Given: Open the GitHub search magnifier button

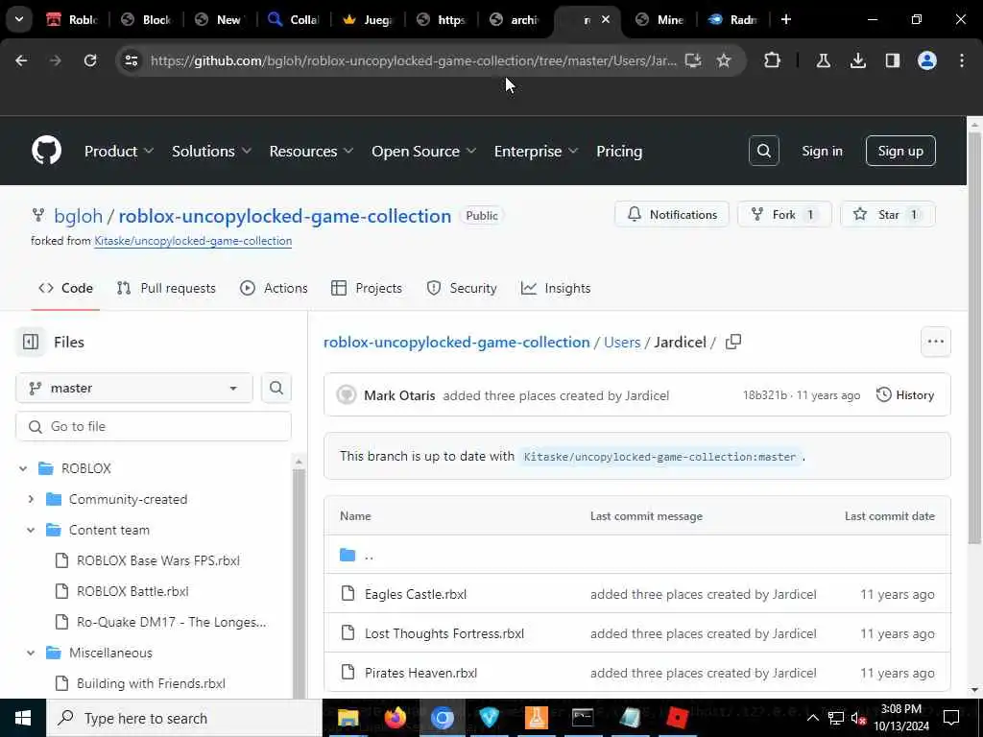Looking at the screenshot, I should (x=763, y=151).
